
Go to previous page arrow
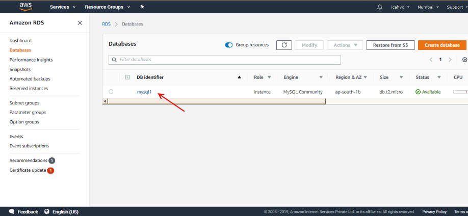[x=431, y=60]
